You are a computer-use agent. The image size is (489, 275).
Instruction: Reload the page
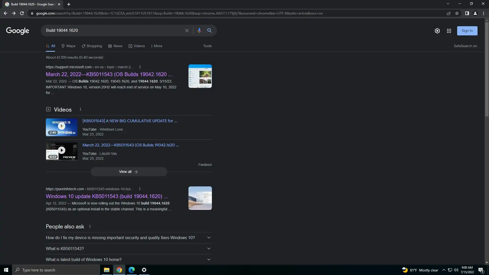22,13
